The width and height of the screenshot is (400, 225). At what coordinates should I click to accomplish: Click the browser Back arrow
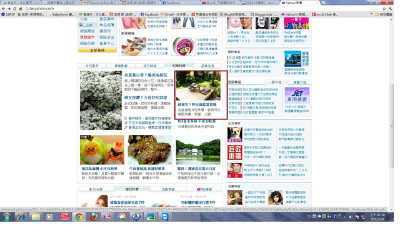[x=3, y=9]
